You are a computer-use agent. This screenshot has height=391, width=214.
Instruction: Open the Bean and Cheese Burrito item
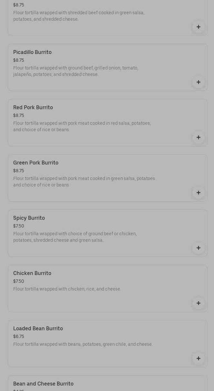[x=43, y=384]
